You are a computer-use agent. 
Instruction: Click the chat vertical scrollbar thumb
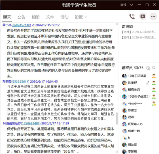[117, 118]
